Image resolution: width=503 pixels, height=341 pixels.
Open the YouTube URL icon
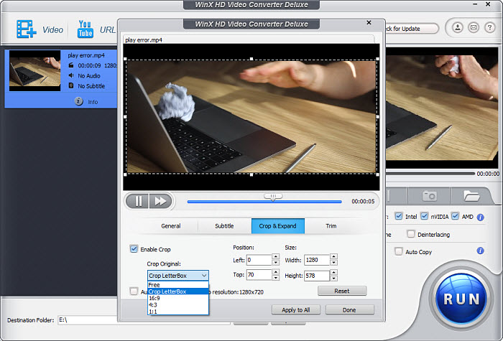click(85, 29)
